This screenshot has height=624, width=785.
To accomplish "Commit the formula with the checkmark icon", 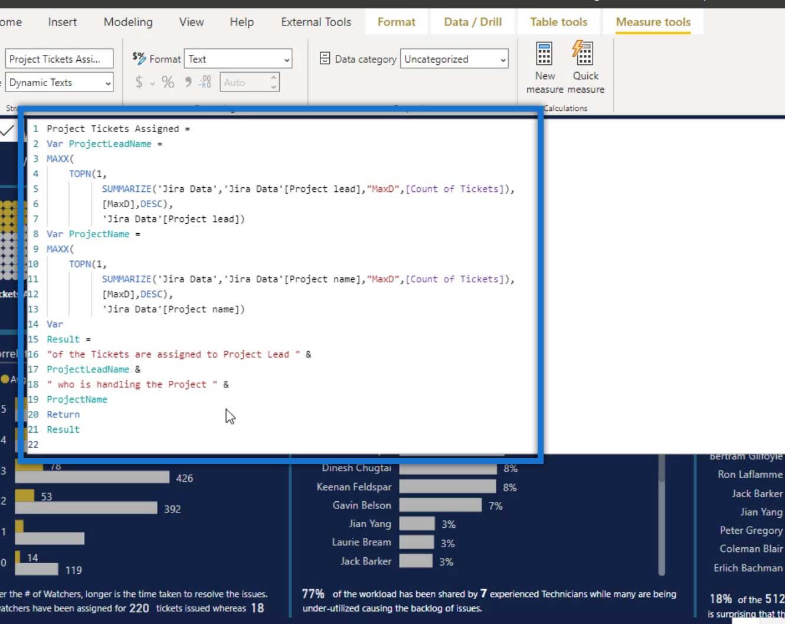I will [7, 130].
